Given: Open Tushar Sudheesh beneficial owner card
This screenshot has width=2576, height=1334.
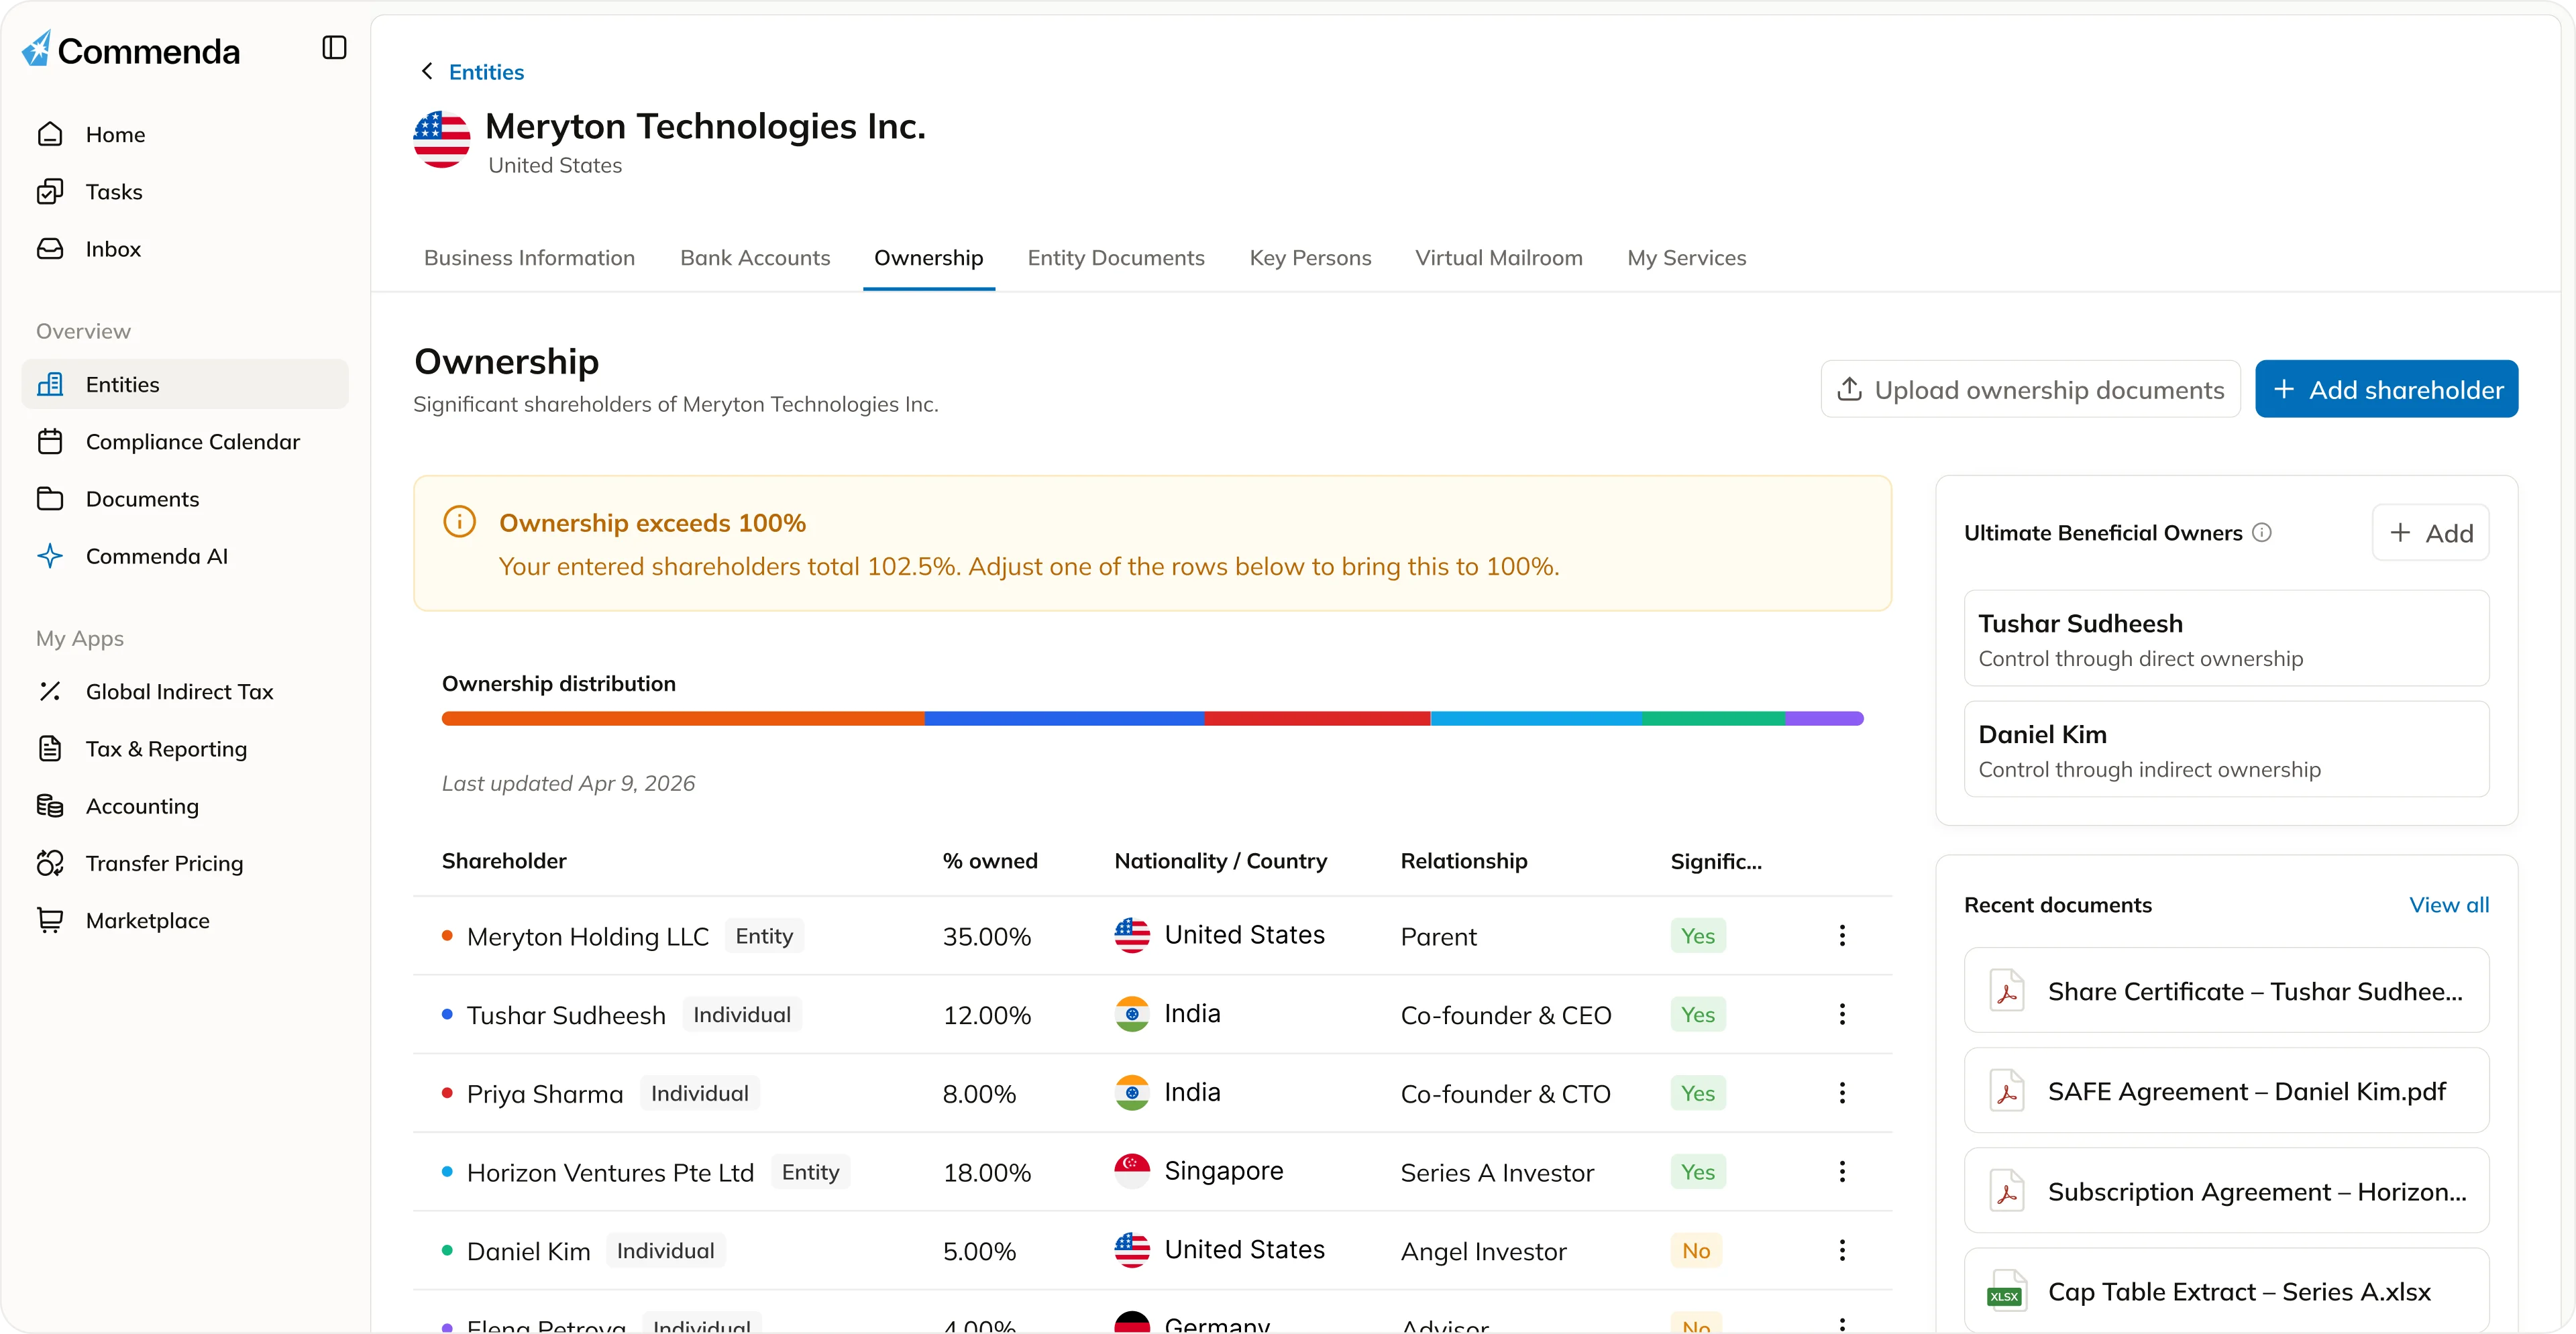Looking at the screenshot, I should (2226, 638).
